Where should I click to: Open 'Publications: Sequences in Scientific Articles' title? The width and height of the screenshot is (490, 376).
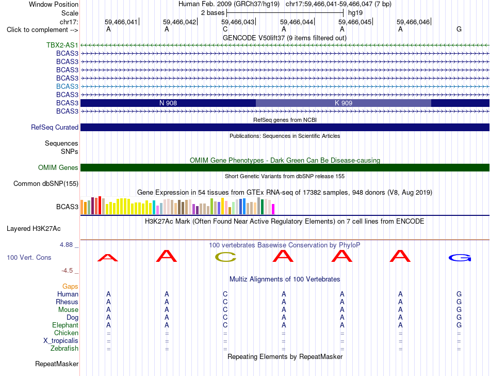point(285,136)
